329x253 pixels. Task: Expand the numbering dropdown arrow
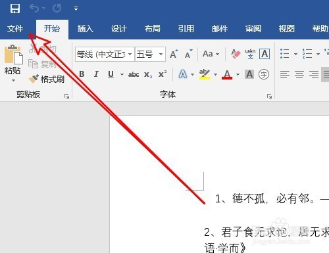[318, 54]
